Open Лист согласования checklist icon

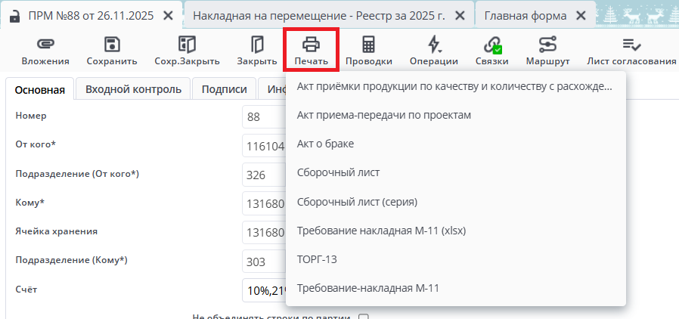pos(631,45)
